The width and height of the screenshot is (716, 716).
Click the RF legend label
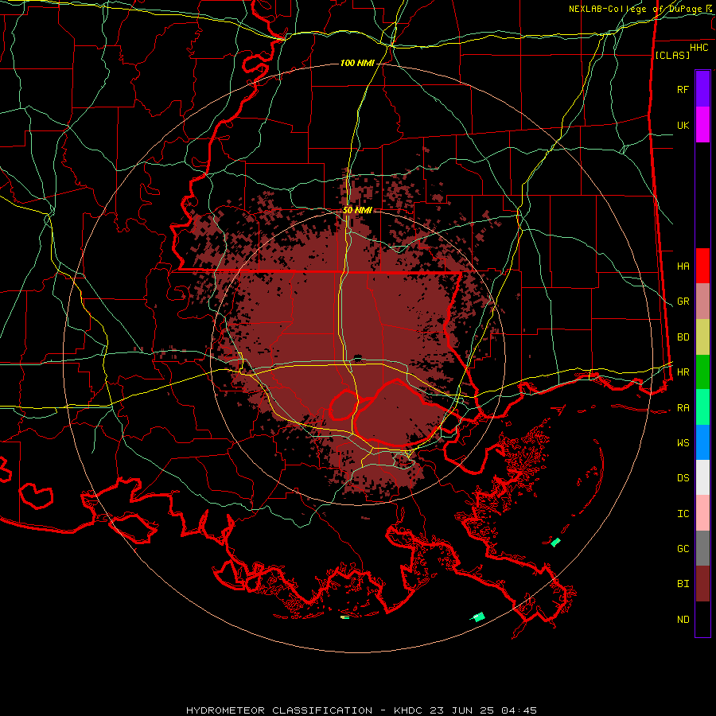(683, 89)
